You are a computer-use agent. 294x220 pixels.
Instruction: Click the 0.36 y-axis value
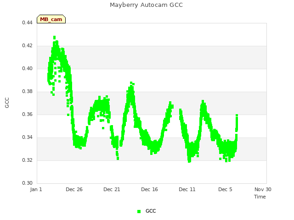(x=28, y=114)
